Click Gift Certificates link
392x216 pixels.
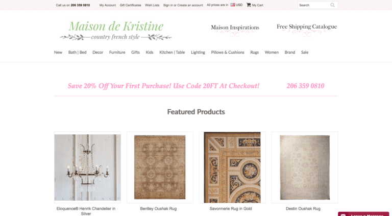tap(130, 5)
